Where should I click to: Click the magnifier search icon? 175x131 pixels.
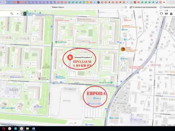point(11,14)
